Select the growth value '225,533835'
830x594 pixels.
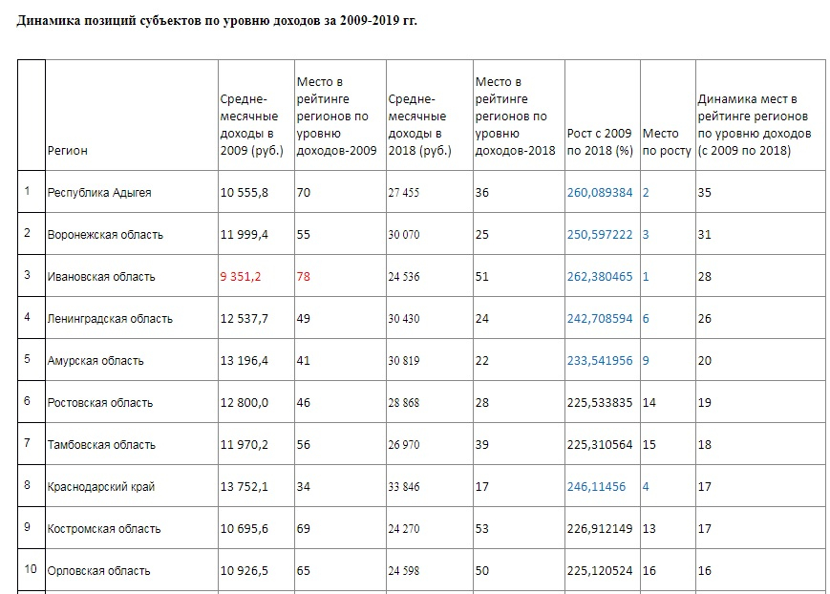point(600,403)
